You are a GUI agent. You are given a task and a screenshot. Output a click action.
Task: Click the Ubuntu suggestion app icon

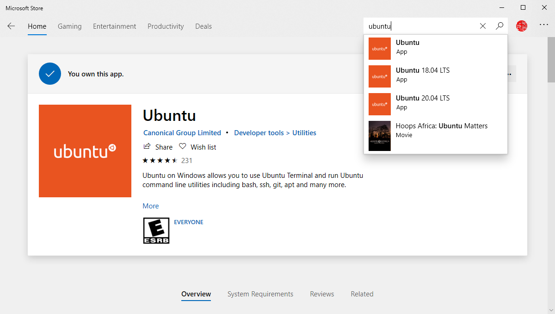click(380, 49)
